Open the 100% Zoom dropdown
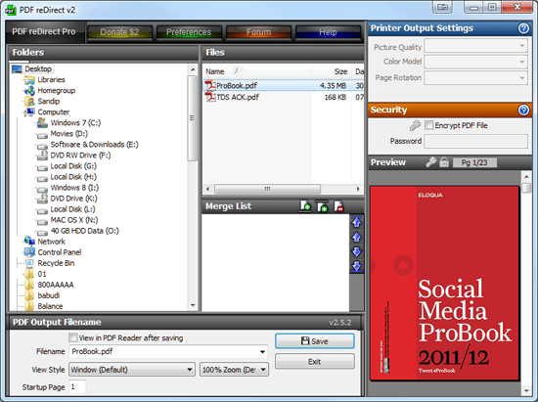The width and height of the screenshot is (538, 402). click(x=234, y=370)
